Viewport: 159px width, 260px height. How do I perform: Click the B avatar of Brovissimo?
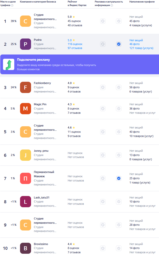click(26, 248)
